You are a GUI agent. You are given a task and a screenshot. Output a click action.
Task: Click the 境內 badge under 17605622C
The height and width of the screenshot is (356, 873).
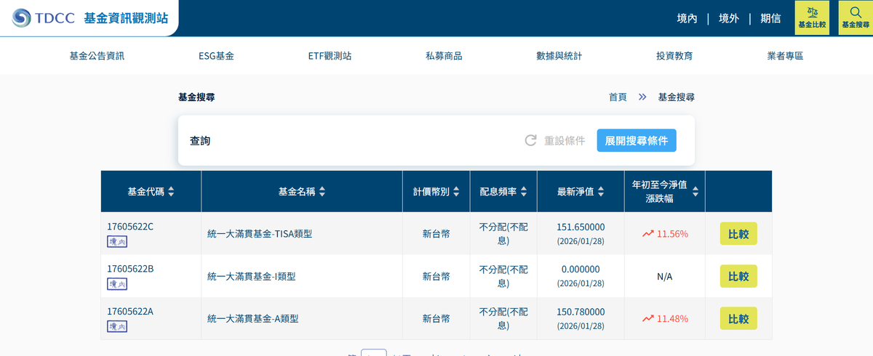pyautogui.click(x=116, y=241)
